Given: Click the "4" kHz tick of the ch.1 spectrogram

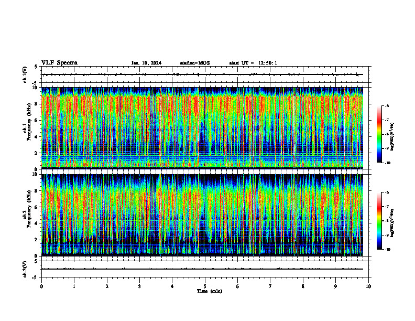Looking at the screenshot, I should point(36,137).
